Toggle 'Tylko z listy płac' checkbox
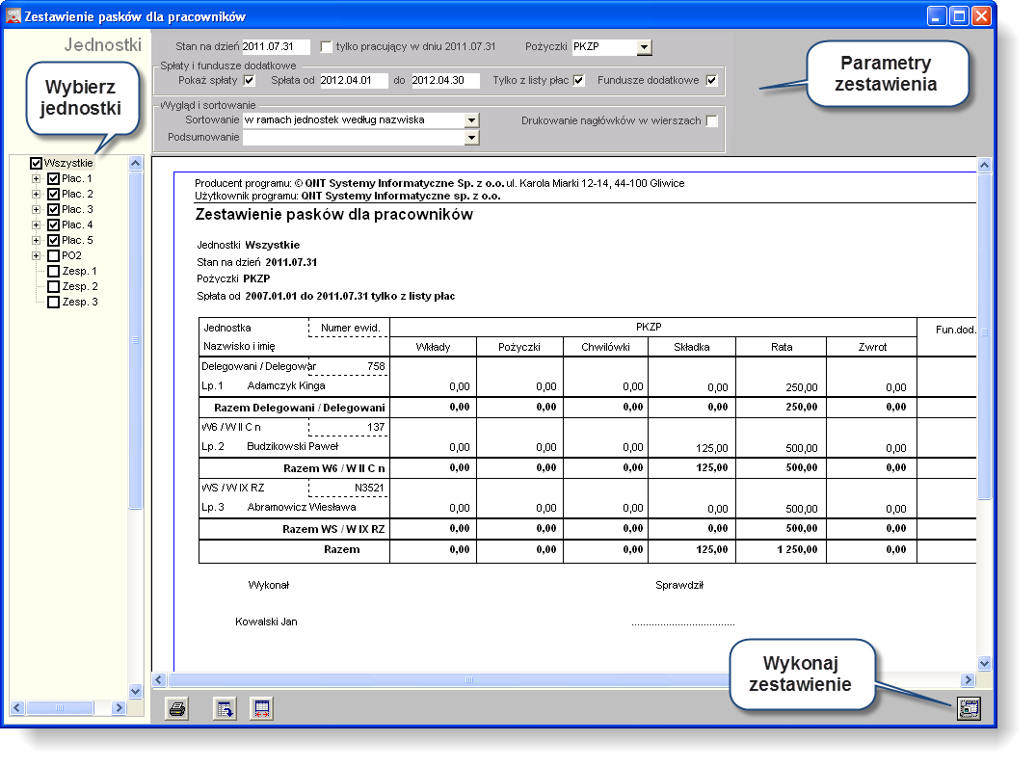 (x=579, y=81)
